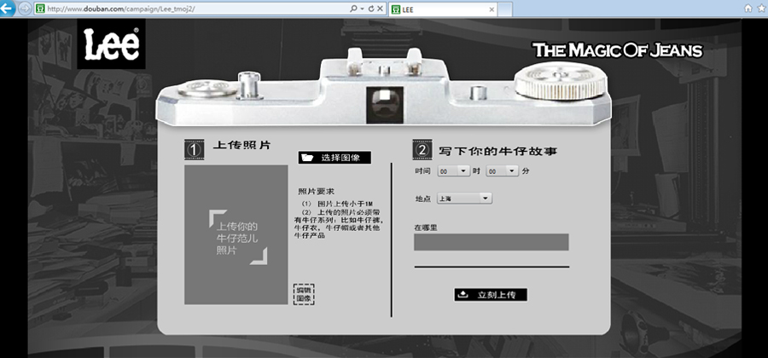Click the step 2 film icon

(422, 150)
